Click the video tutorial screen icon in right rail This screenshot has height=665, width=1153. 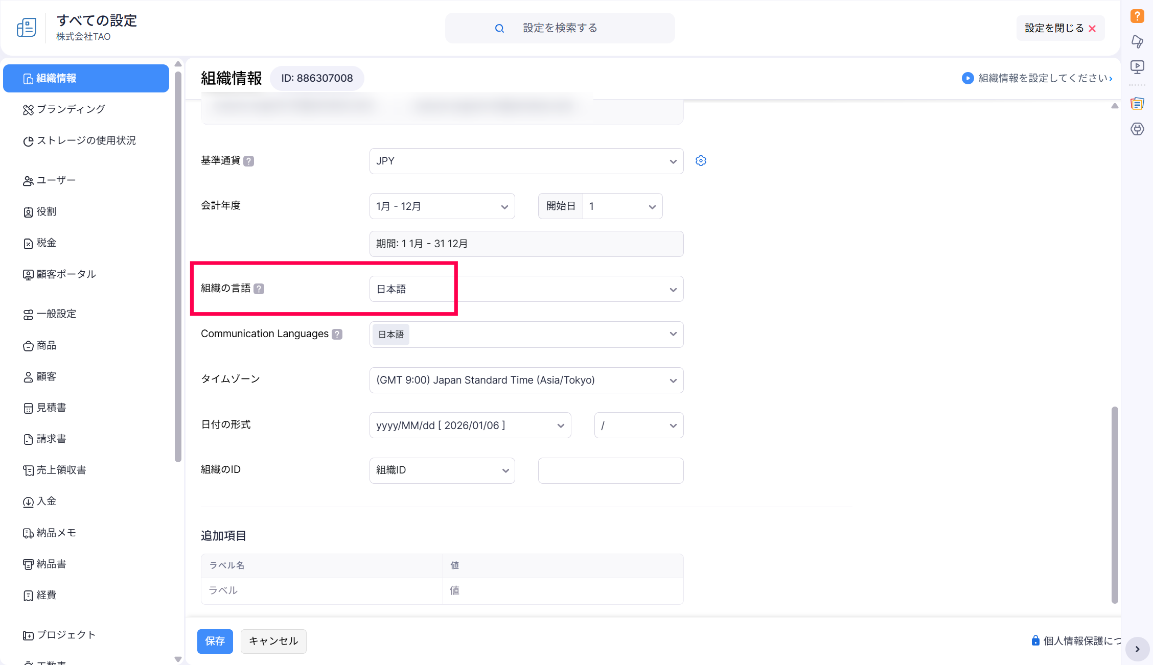[1137, 67]
